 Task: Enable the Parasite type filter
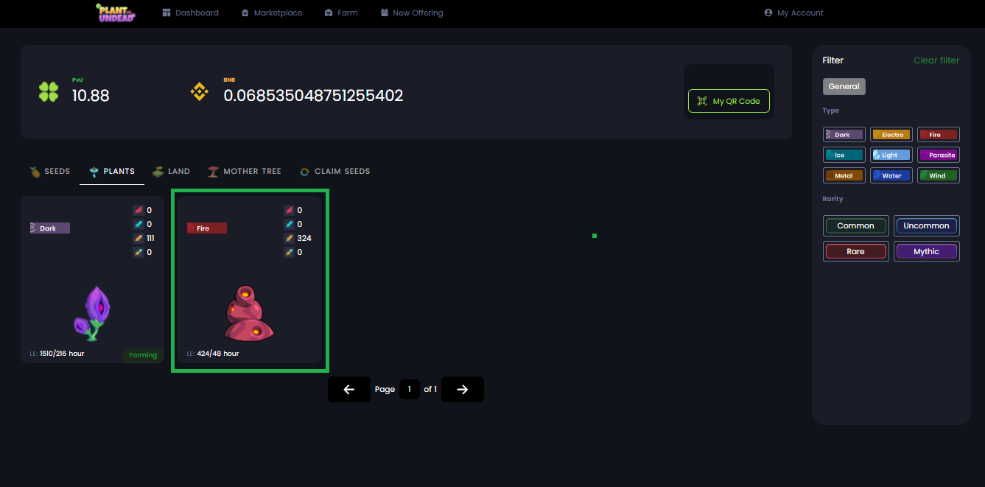tap(938, 155)
